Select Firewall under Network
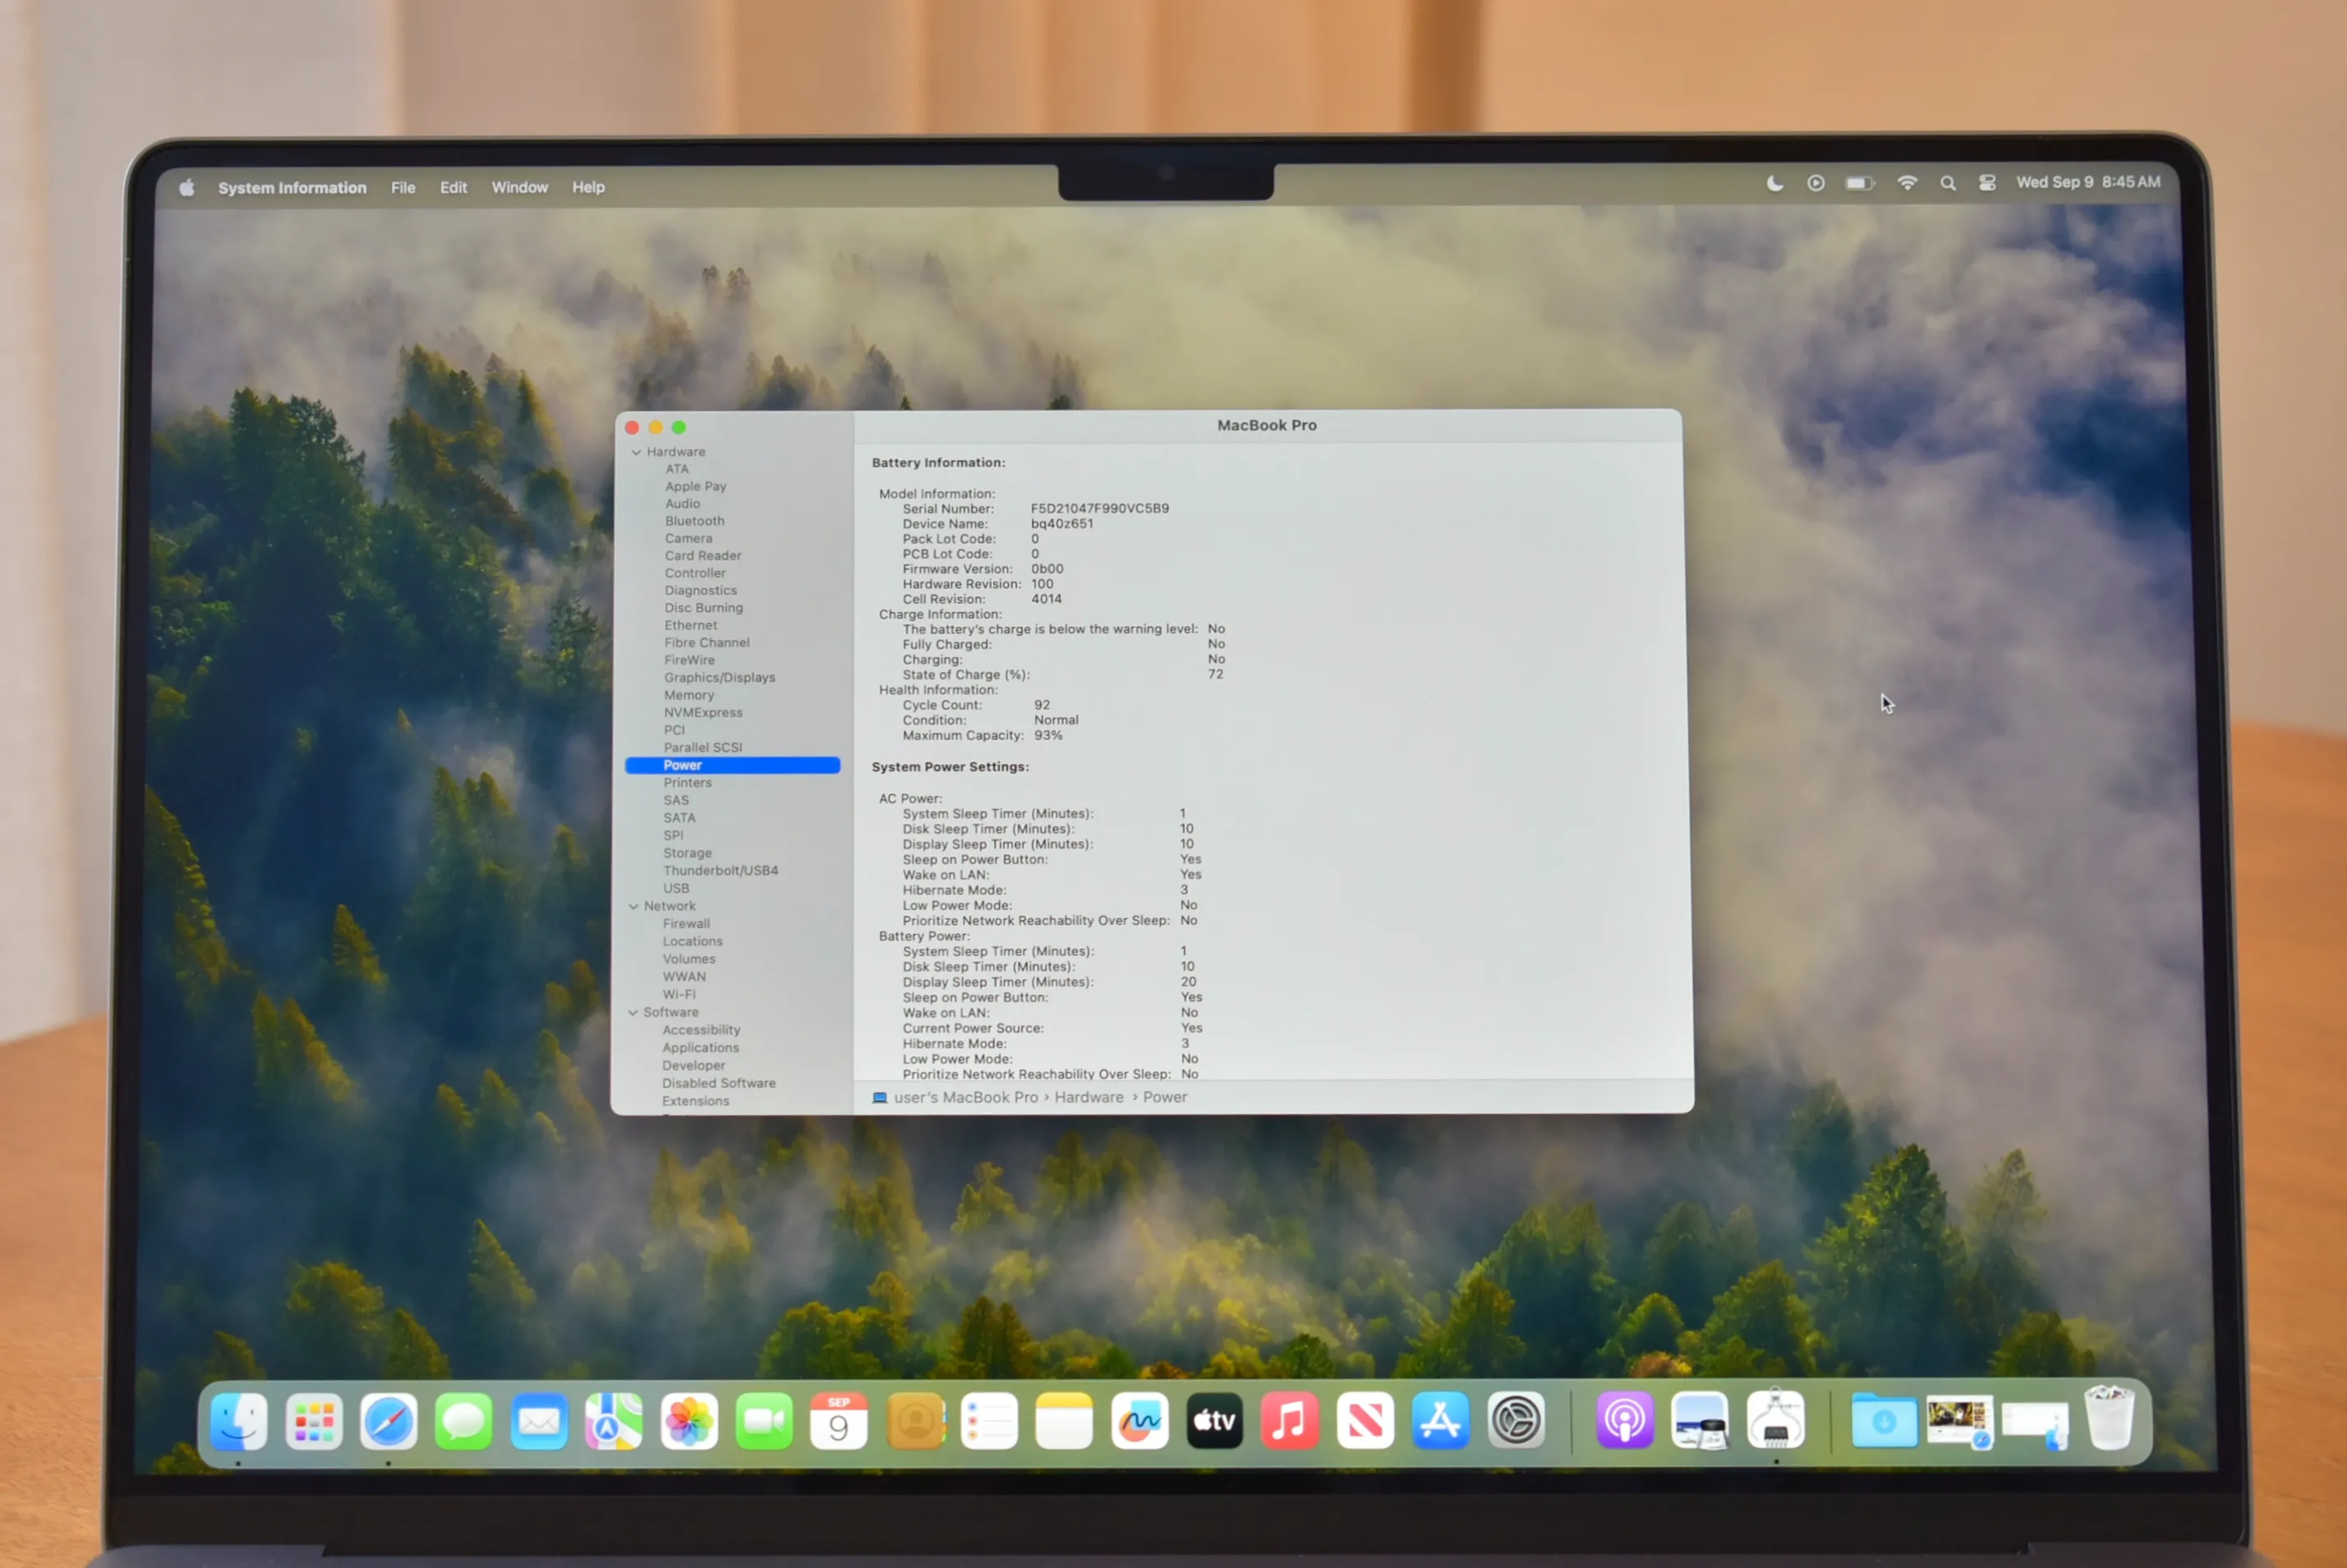The image size is (2347, 1568). coord(687,923)
